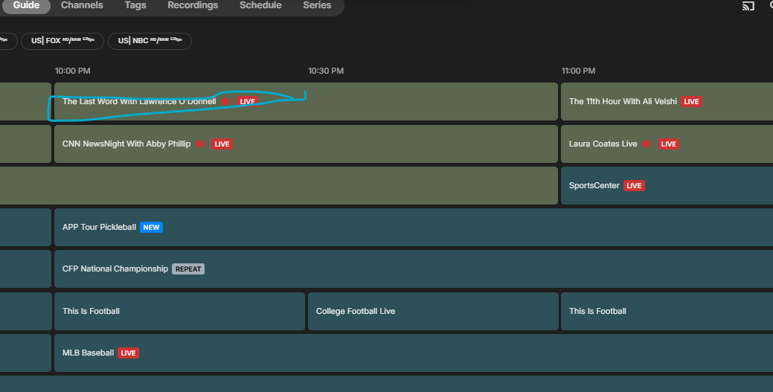Screen dimensions: 773x392
Task: Open SportsCenter program
Action: click(667, 185)
